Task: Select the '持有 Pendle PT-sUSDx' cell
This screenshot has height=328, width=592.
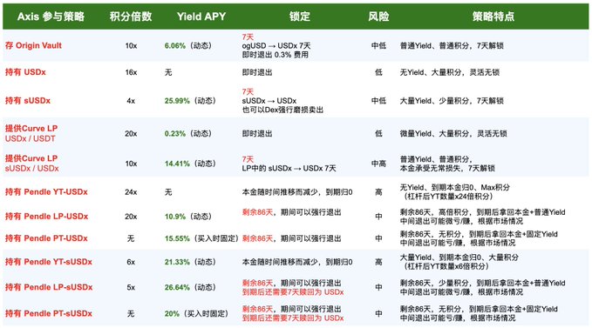Action: pos(48,313)
